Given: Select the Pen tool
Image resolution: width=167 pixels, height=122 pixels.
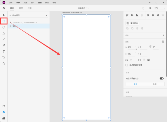Looking at the screenshot, I should tap(4, 45).
